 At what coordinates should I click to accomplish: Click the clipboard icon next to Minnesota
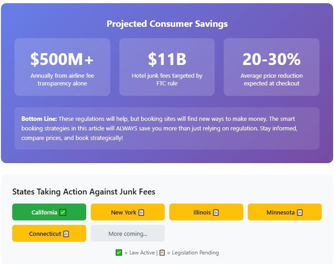click(300, 212)
